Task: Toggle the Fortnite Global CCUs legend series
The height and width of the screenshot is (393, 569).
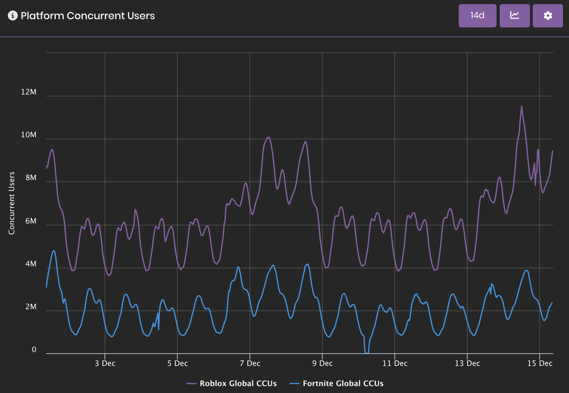Action: 336,383
